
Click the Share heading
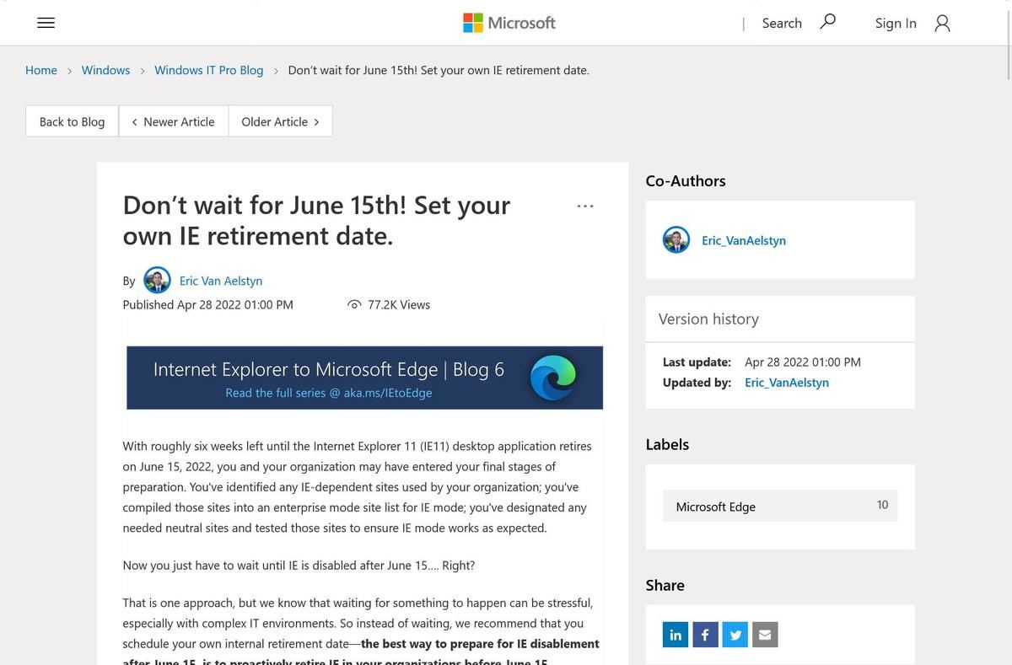tap(665, 585)
